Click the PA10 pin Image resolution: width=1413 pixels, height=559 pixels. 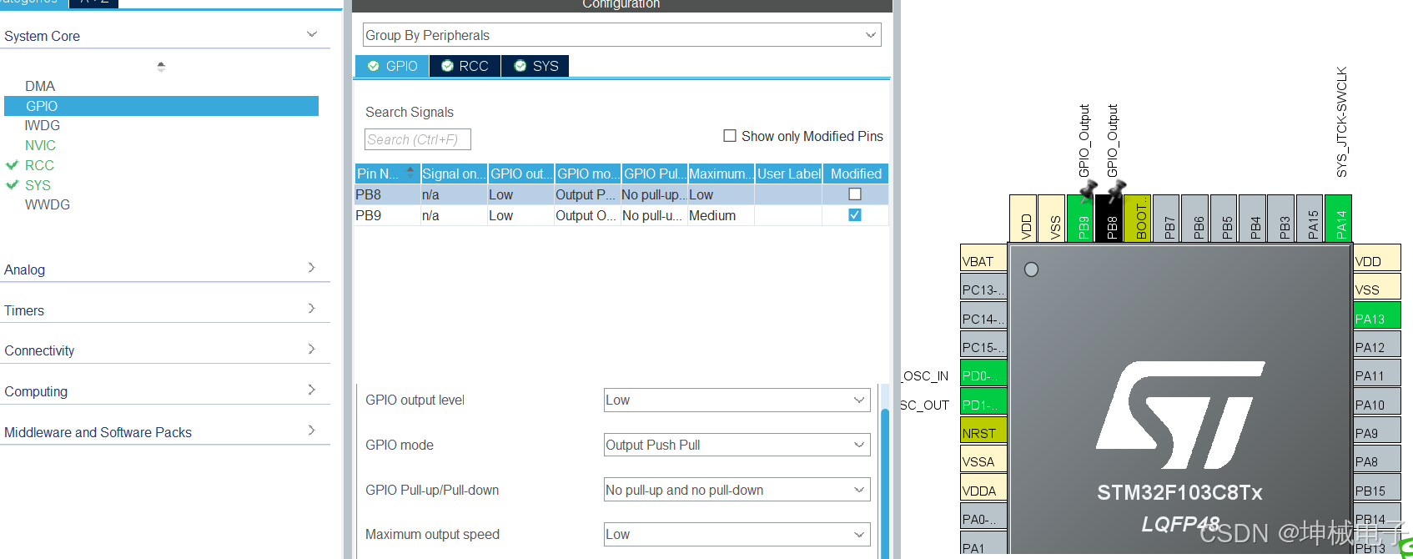point(1377,401)
